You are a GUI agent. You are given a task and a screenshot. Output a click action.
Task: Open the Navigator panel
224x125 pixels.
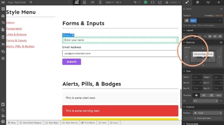click(3, 23)
